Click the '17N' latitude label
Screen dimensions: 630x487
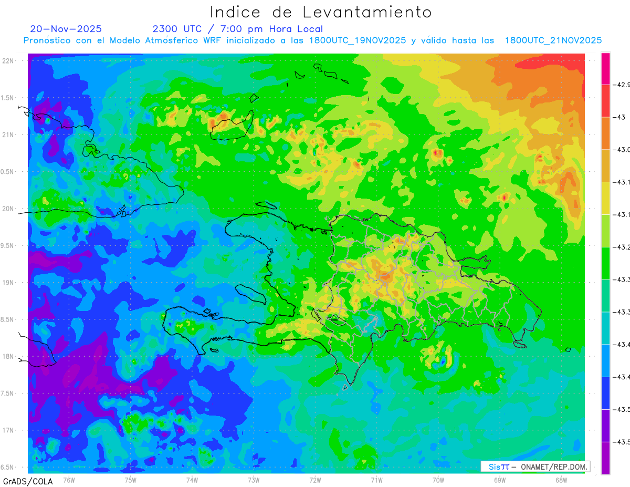click(x=8, y=430)
